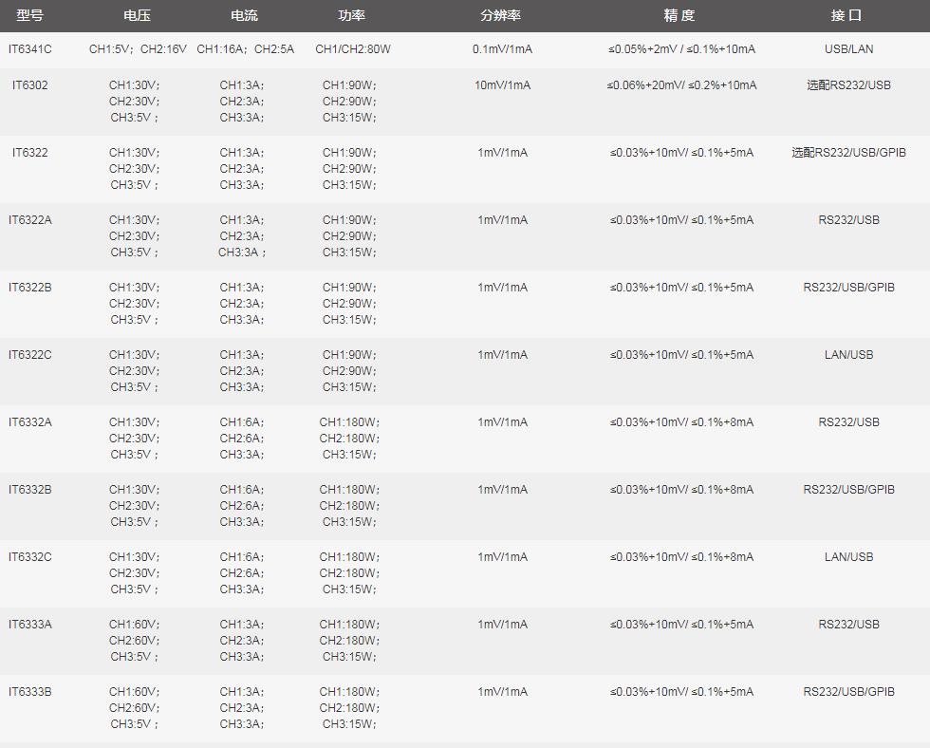Click the 型号 column header
Screen dimensions: 930x748
tap(29, 16)
